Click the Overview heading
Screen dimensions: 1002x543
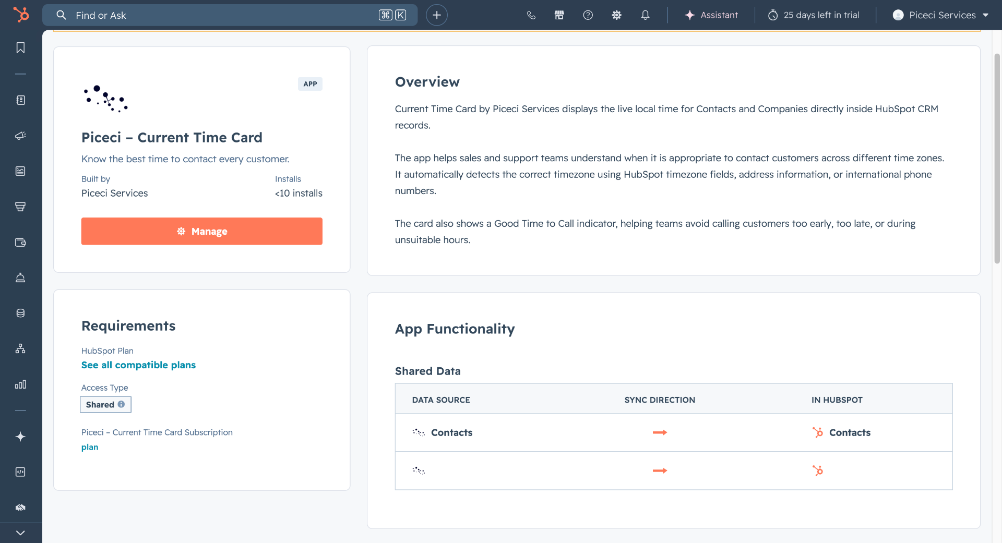[x=427, y=82]
